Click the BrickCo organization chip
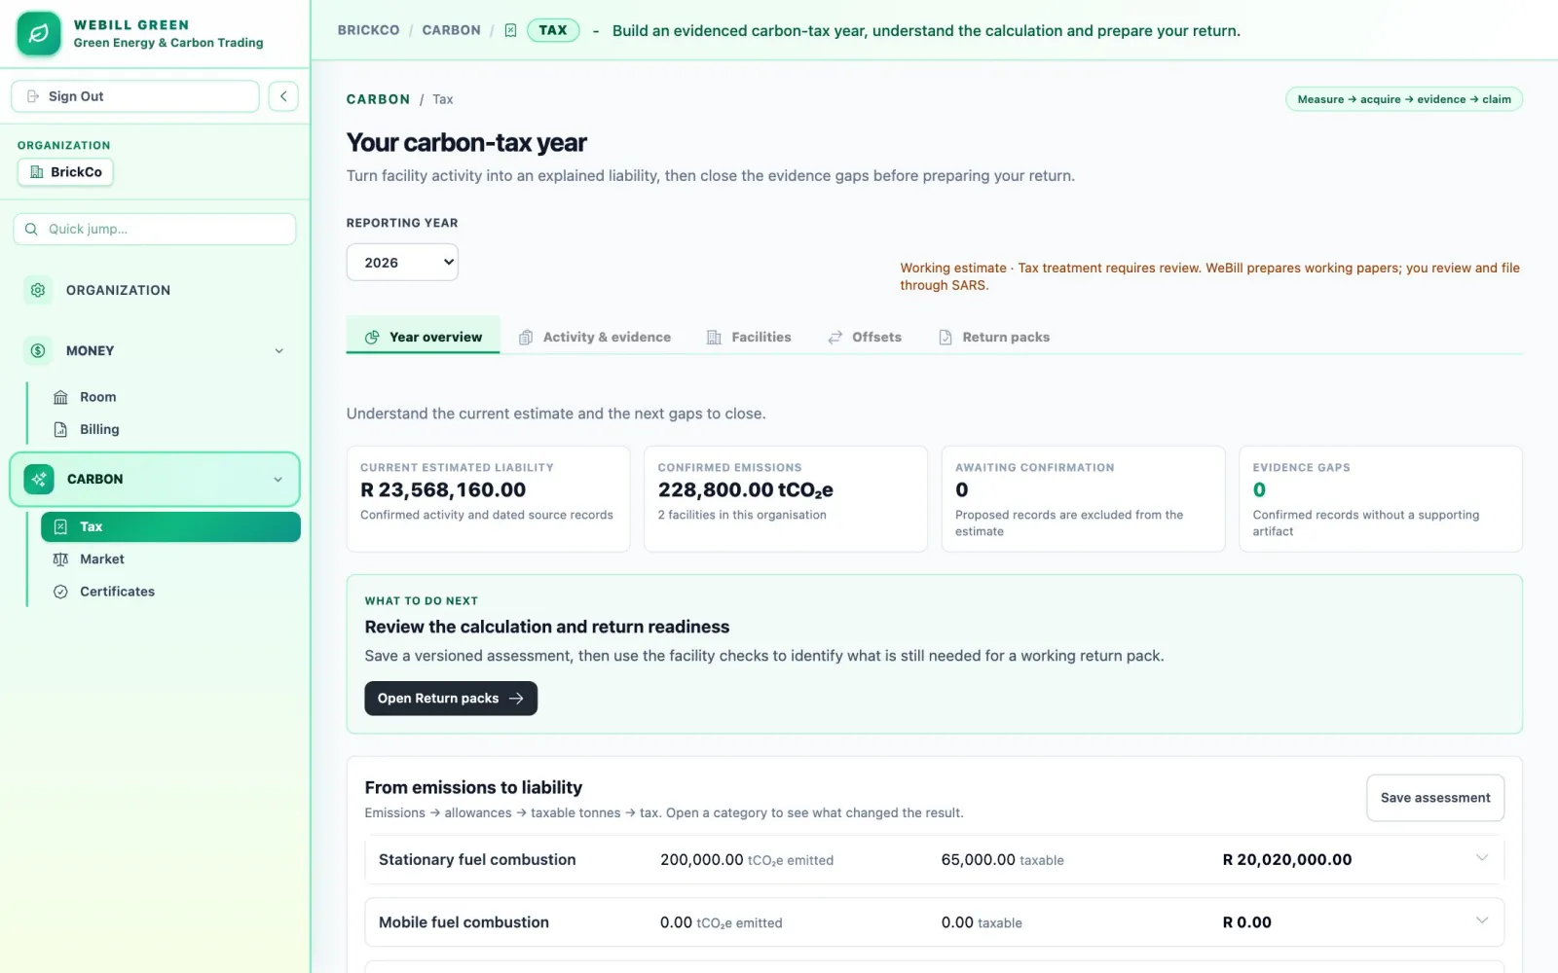This screenshot has width=1558, height=973. coord(65,172)
